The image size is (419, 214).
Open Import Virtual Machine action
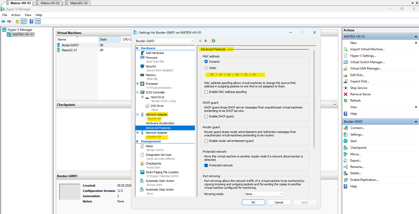coord(367,49)
